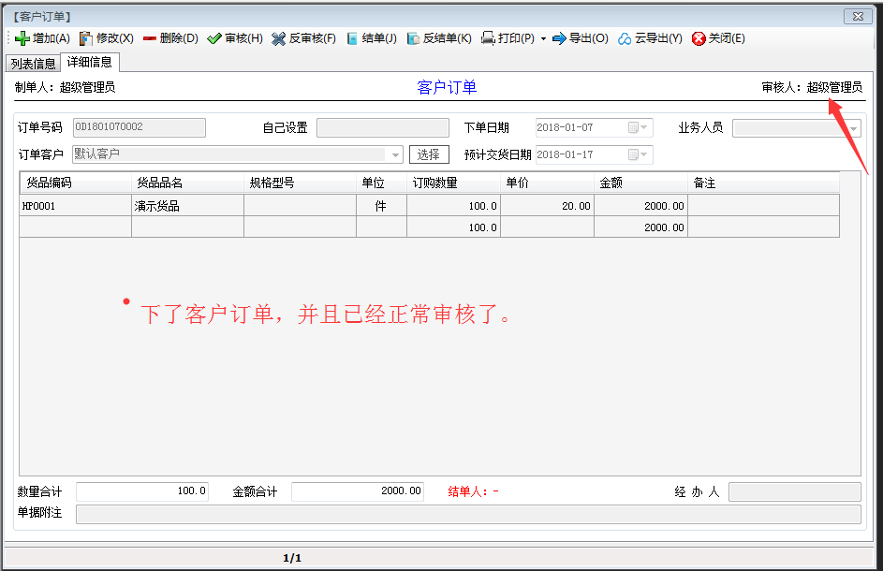
Task: Open the 订单客户 customer dropdown
Action: tap(394, 154)
